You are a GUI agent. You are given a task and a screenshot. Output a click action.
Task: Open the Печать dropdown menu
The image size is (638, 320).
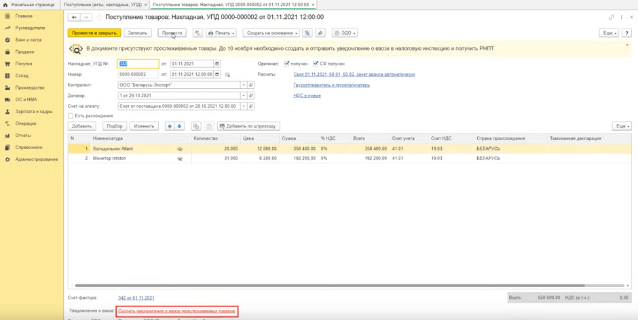[221, 33]
